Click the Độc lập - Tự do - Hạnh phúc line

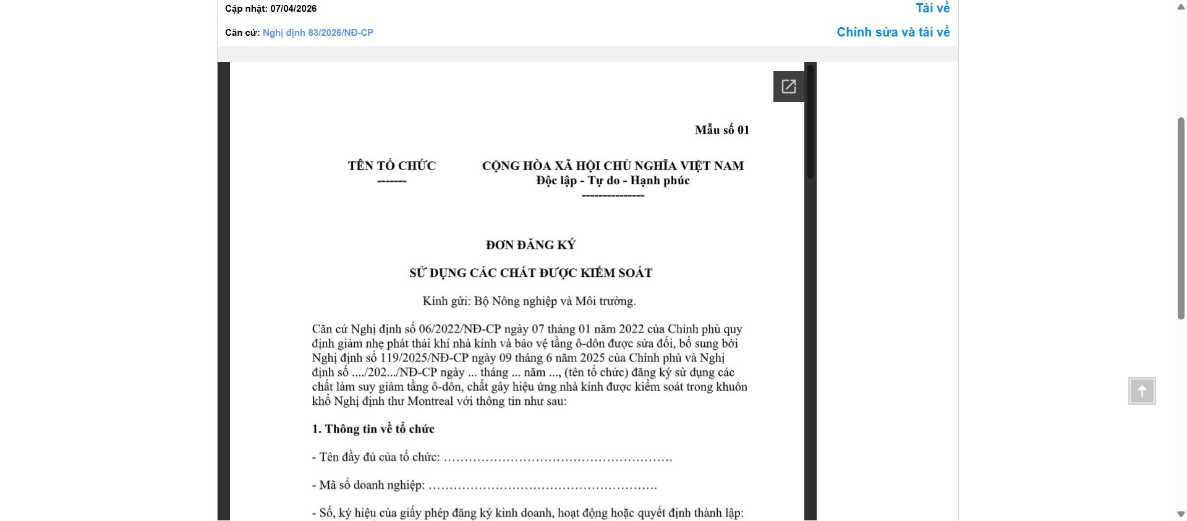click(x=613, y=180)
